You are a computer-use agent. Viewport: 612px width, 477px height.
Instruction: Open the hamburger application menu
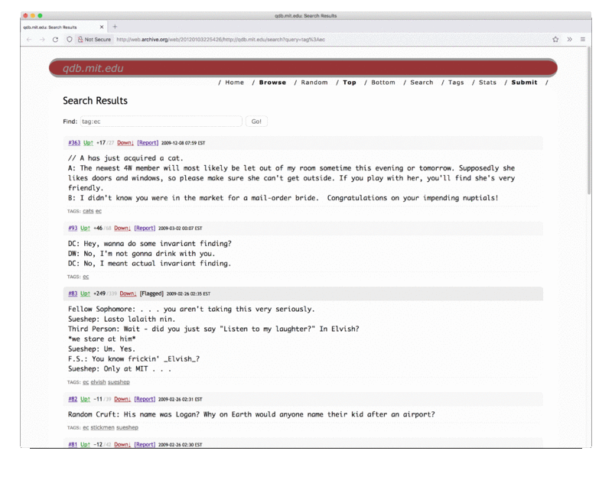tap(582, 39)
